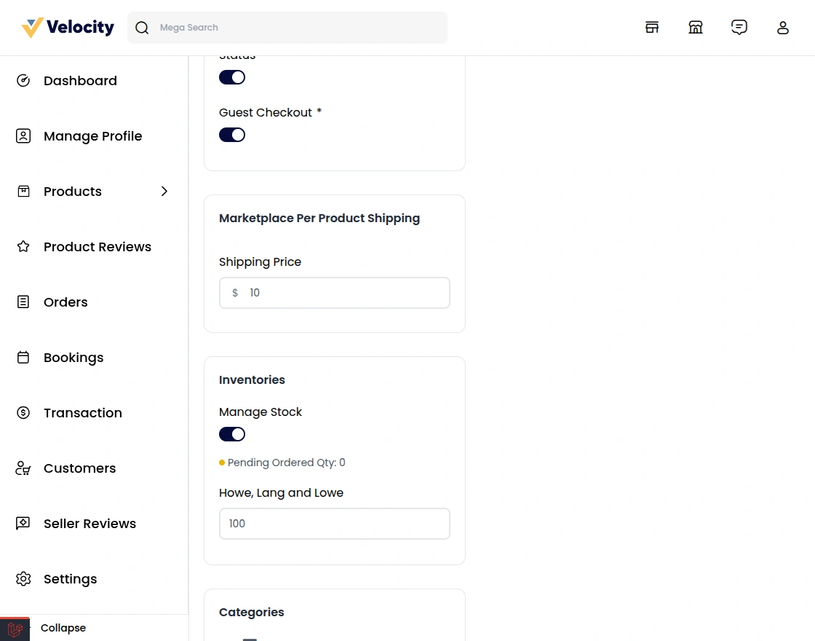Open the user account icon
815x641 pixels.
click(x=783, y=27)
